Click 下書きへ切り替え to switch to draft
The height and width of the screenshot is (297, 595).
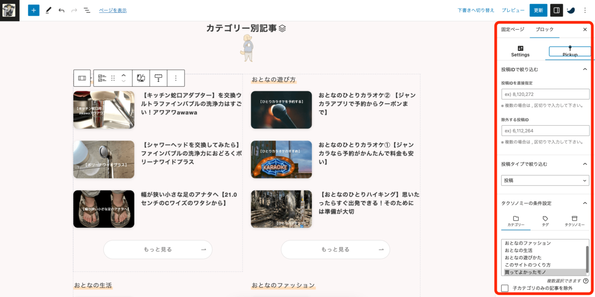point(476,10)
